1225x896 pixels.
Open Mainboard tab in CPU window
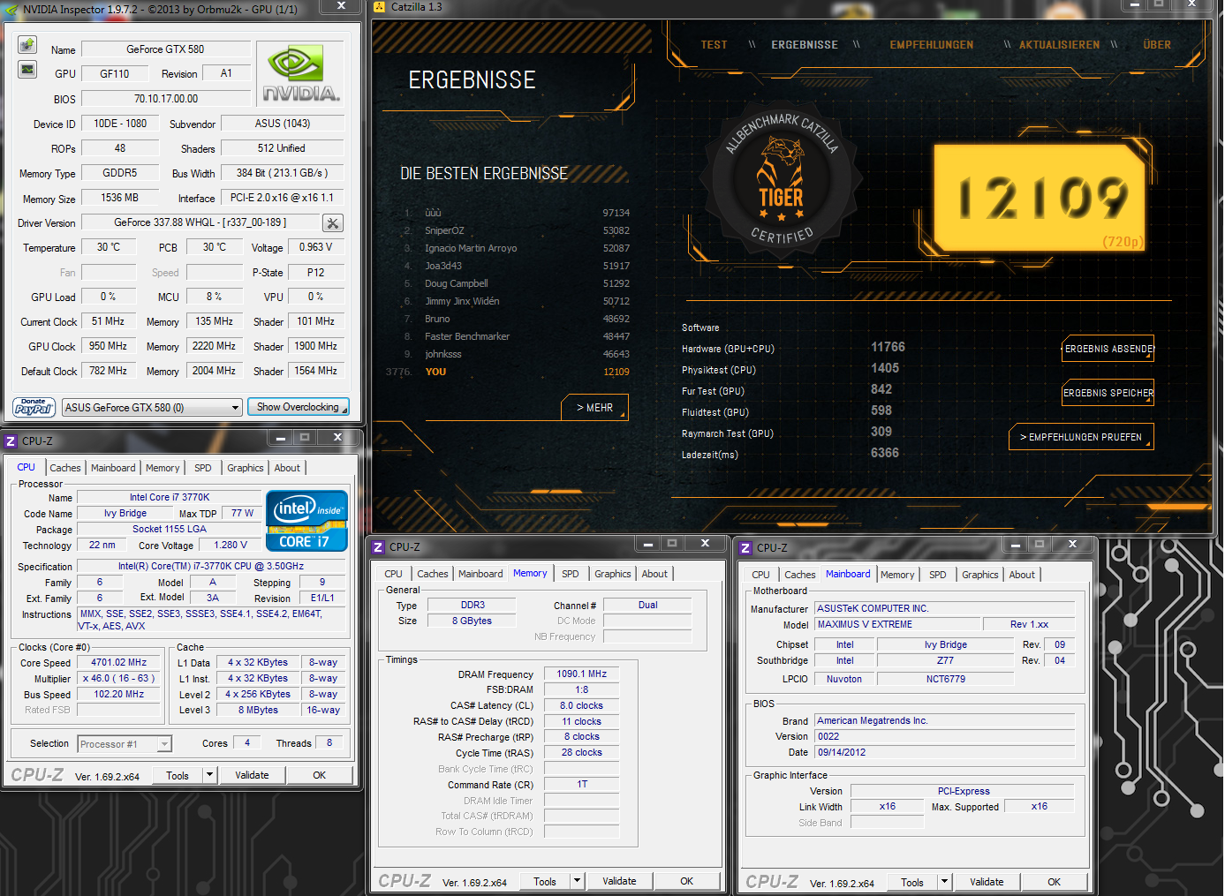point(113,468)
